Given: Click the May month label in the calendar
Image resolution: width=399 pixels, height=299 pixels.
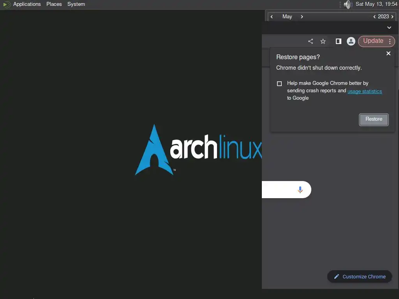Looking at the screenshot, I should pos(287,16).
